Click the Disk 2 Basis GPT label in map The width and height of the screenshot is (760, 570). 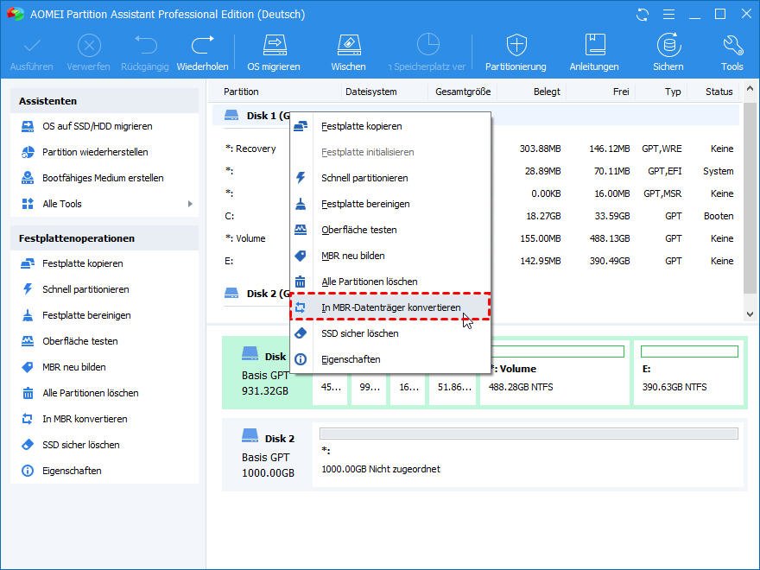266,454
